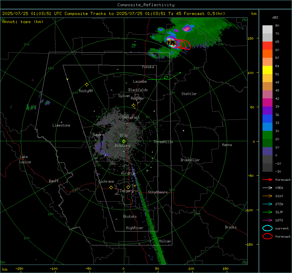The image size is (292, 273).
Task: Click the yellow diamond marker near Cochrane
Action: pyautogui.click(x=111, y=187)
